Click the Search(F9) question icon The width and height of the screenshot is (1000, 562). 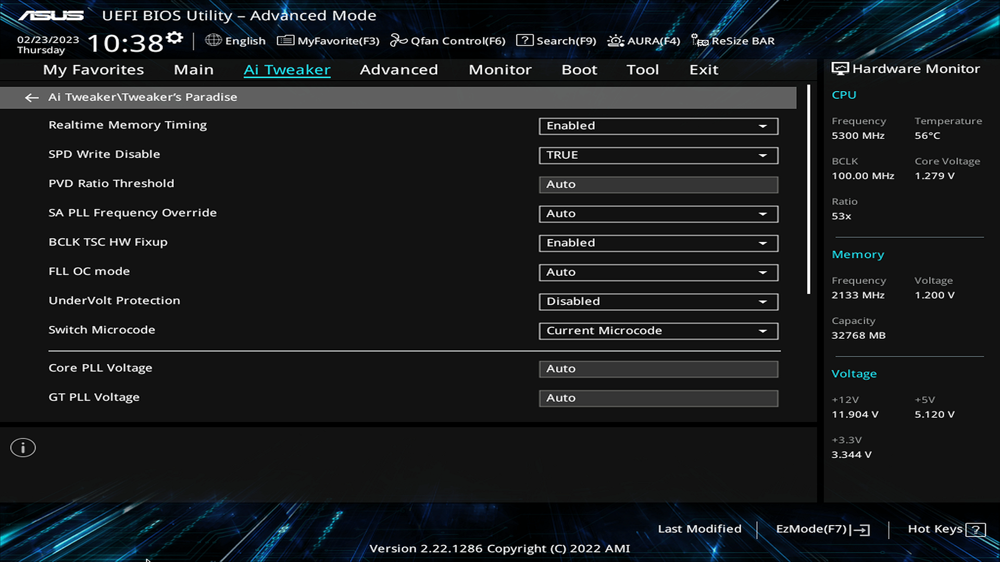[x=524, y=41]
